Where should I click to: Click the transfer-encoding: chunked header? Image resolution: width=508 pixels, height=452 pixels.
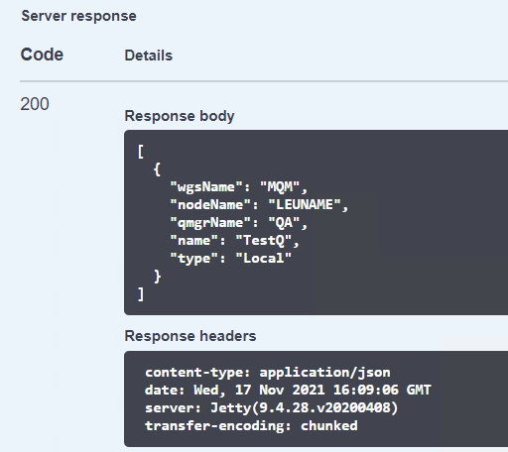click(251, 426)
